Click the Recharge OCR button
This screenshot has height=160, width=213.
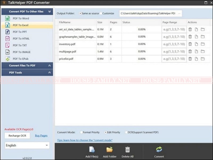17,136
